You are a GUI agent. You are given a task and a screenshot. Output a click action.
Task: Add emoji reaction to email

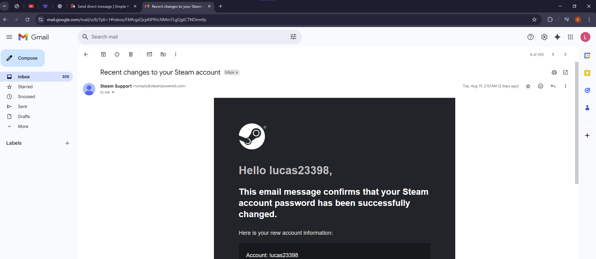coord(541,86)
